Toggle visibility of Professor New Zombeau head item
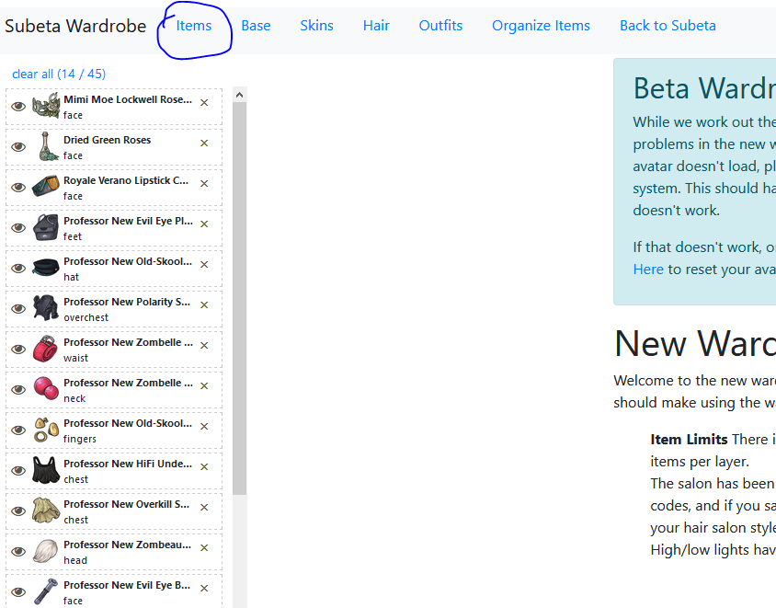Image resolution: width=776 pixels, height=608 pixels. (x=18, y=552)
